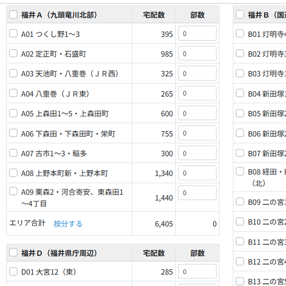This screenshot has width=286, height=286.
Task: Check the 福井A (九頭竜川北部) header checkbox
Action: [13, 14]
